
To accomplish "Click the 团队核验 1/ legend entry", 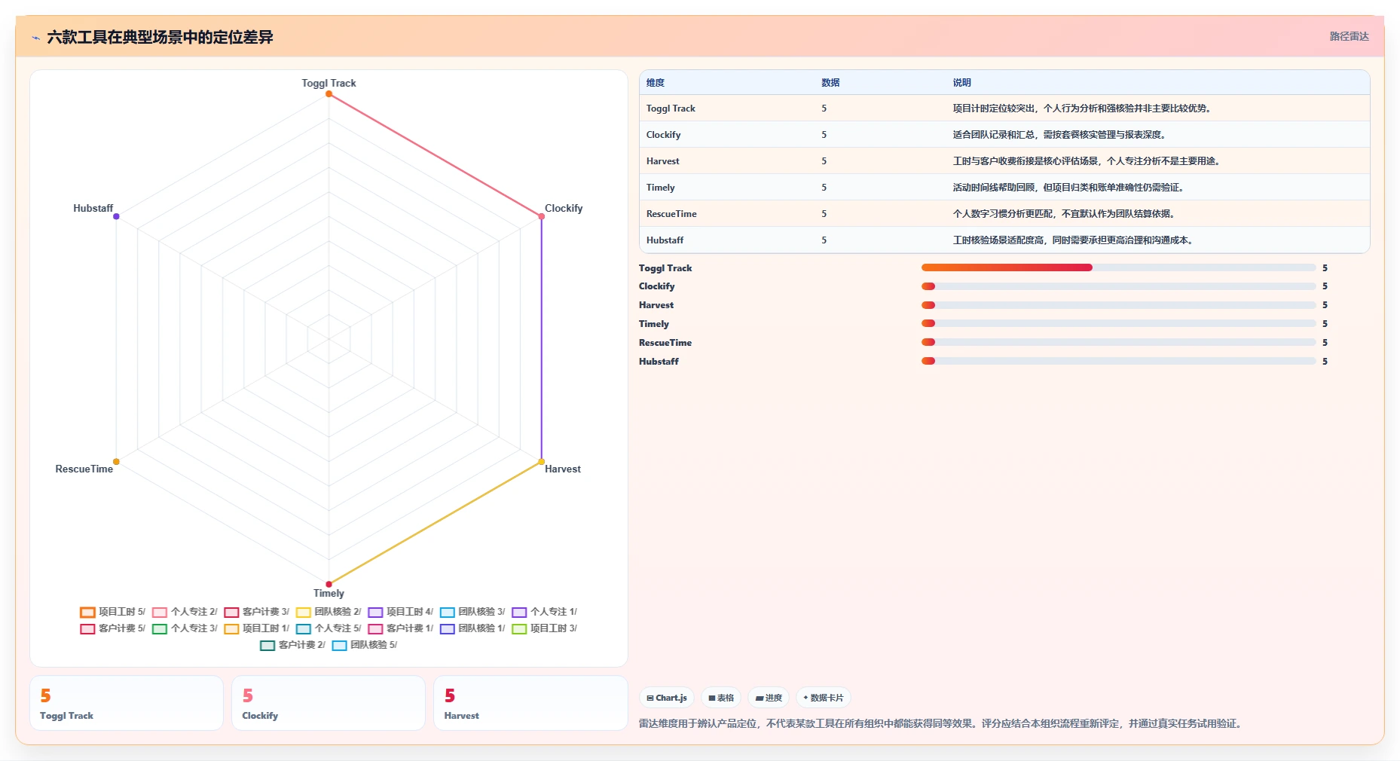I will [472, 628].
